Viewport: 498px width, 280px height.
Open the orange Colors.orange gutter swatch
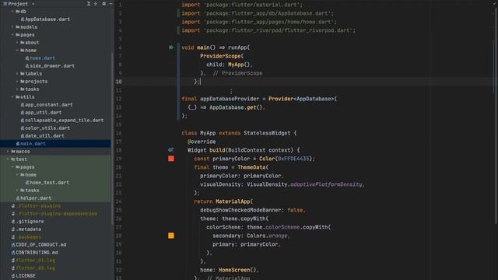coord(171,236)
